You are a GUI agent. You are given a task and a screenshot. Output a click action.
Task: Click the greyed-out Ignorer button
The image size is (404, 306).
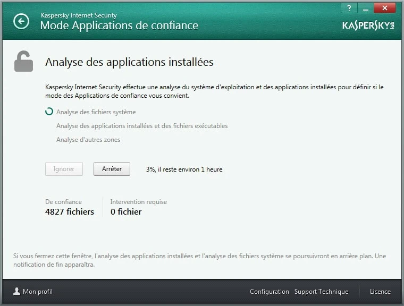pos(64,169)
